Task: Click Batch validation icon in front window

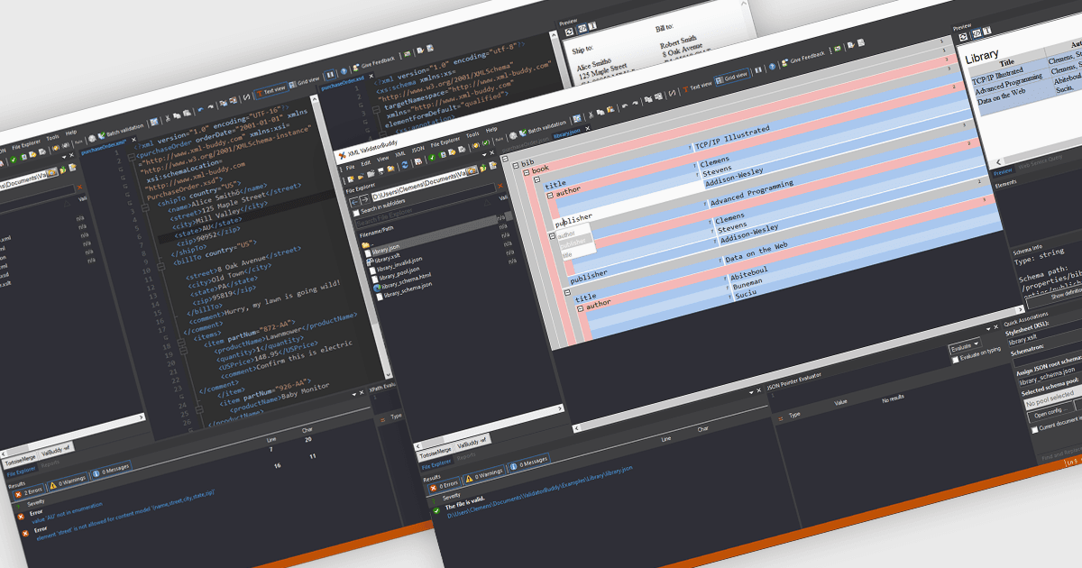Action: point(523,133)
